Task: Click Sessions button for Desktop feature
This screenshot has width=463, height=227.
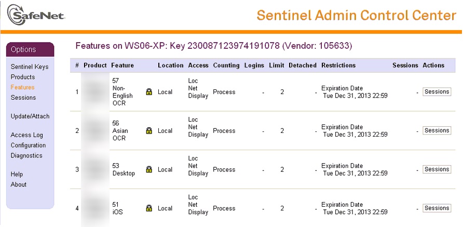Action: pos(437,169)
